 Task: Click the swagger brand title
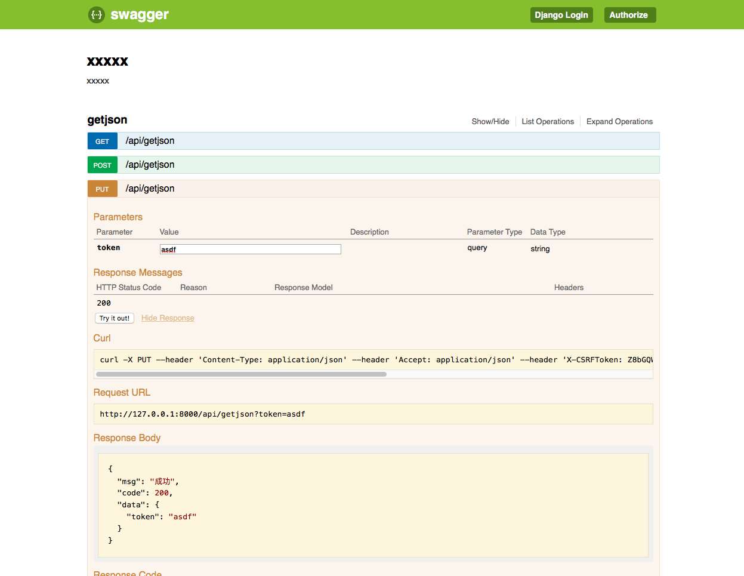click(140, 15)
